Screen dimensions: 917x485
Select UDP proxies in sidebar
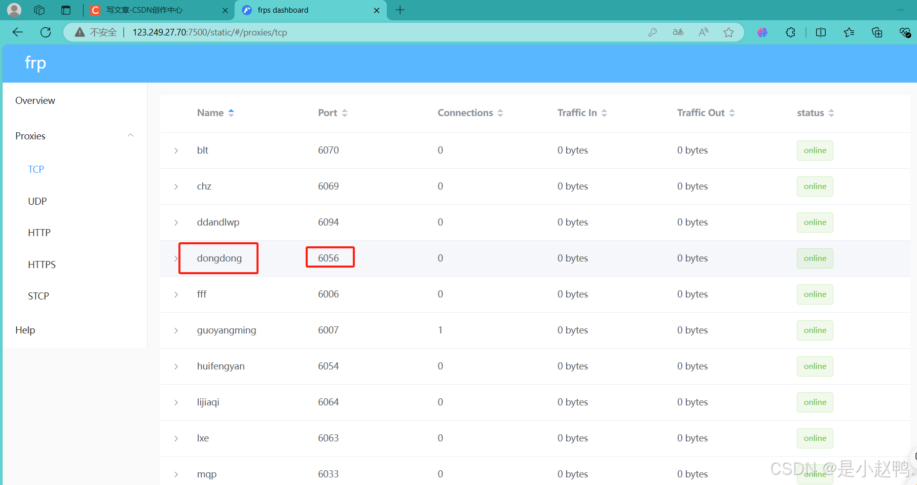(38, 201)
